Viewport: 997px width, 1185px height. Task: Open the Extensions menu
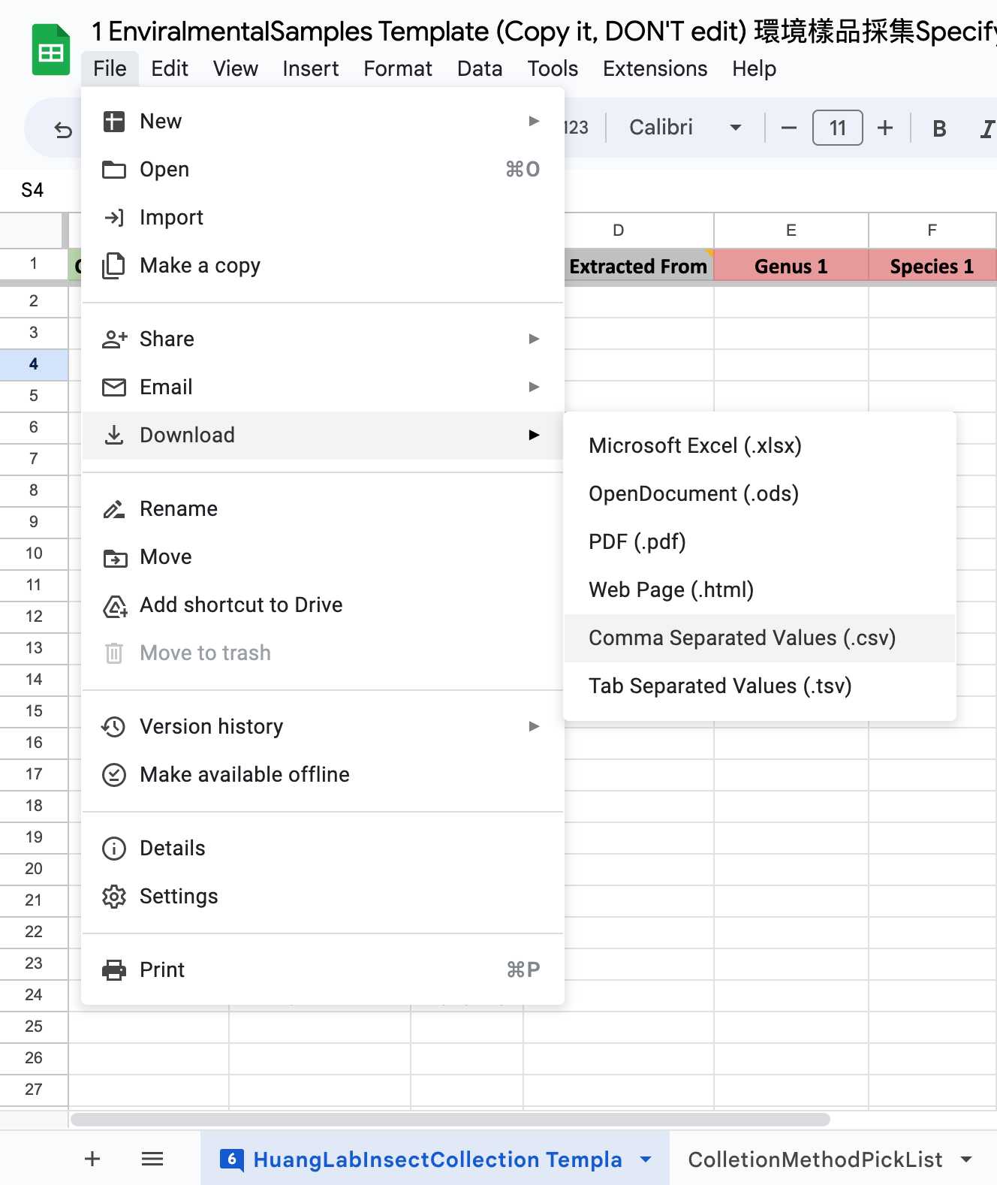(x=655, y=68)
